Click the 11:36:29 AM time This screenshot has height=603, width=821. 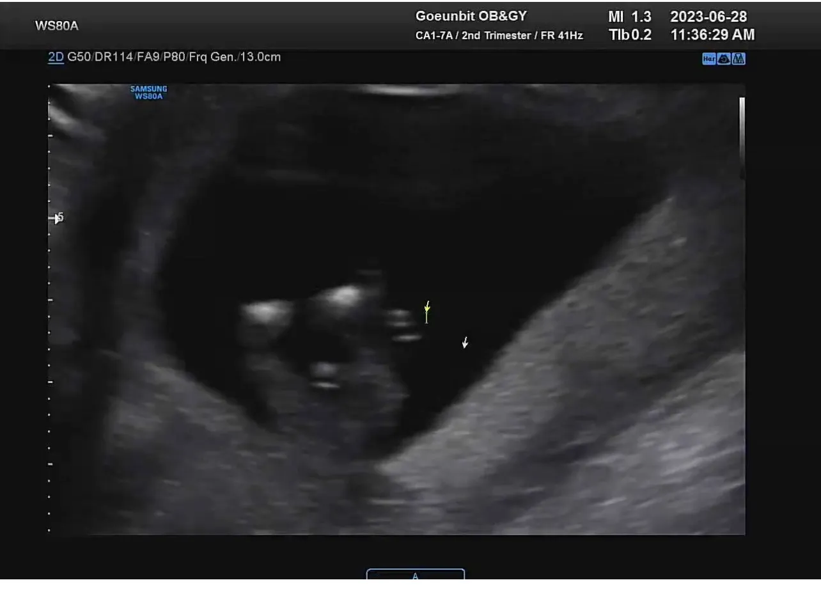[712, 35]
